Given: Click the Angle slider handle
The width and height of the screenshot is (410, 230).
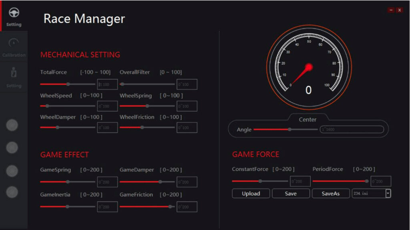Looking at the screenshot, I should 289,129.
